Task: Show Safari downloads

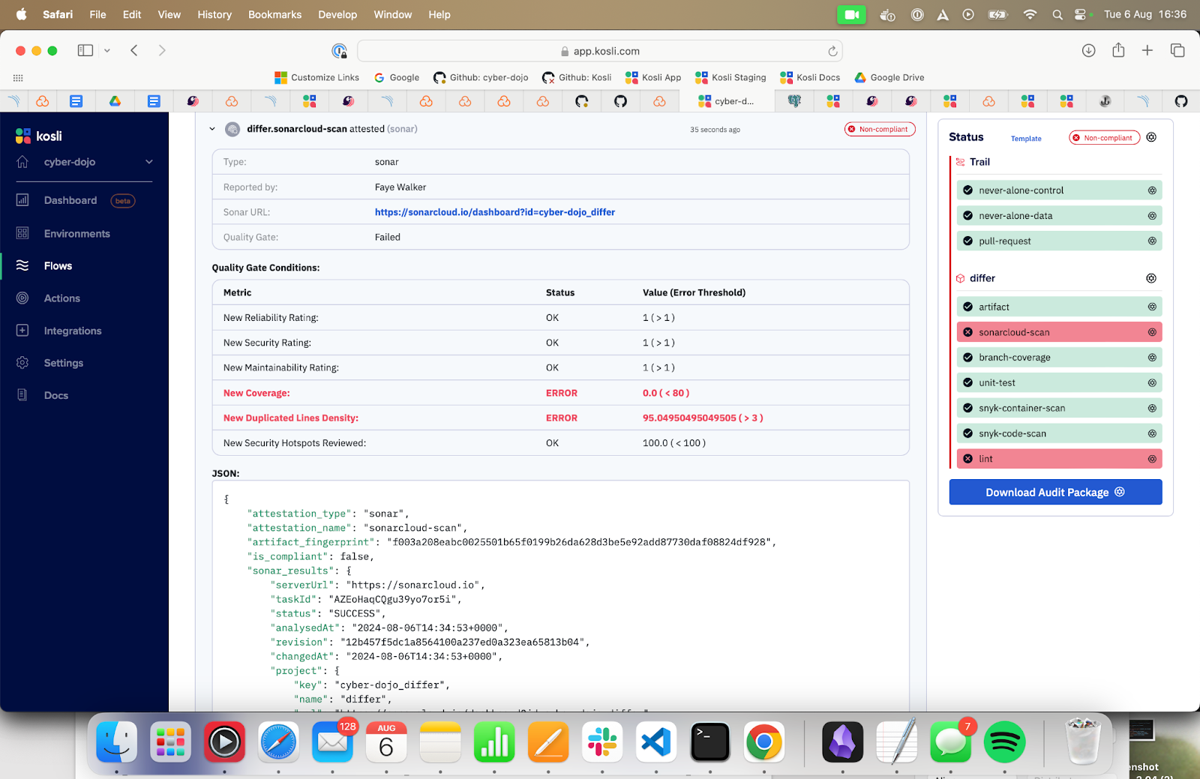Action: coord(1089,50)
